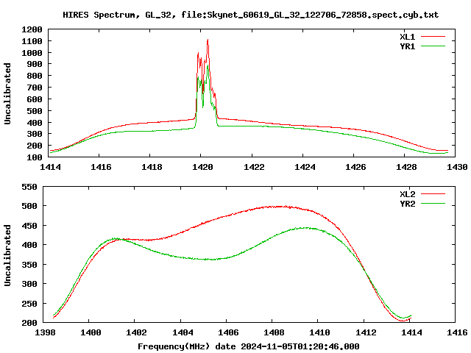Image resolution: width=471 pixels, height=353 pixels.
Task: Click the top plot's 1414 x-axis label
Action: point(50,167)
